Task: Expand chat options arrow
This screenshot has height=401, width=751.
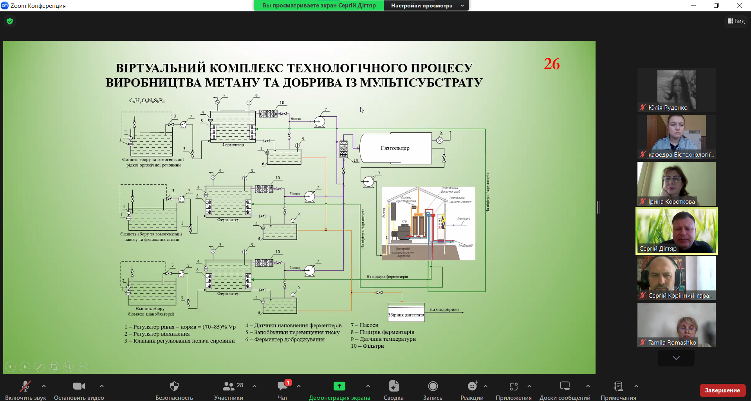Action: 299,386
